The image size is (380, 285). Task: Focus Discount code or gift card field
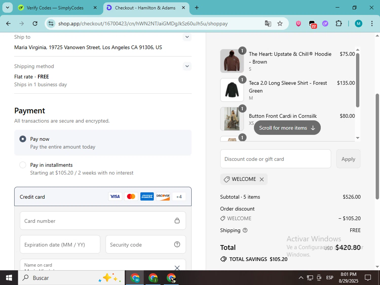(276, 159)
